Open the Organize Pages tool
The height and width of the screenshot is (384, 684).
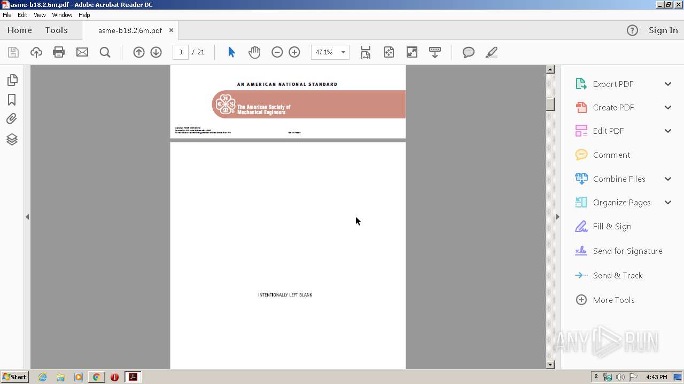tap(621, 203)
